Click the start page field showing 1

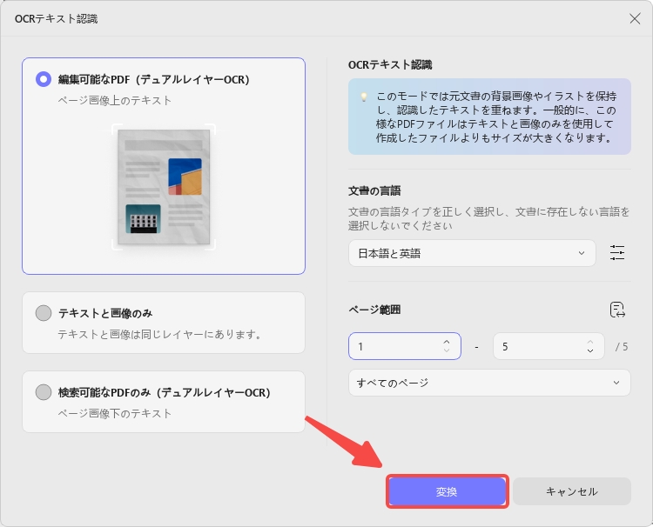[x=405, y=346]
